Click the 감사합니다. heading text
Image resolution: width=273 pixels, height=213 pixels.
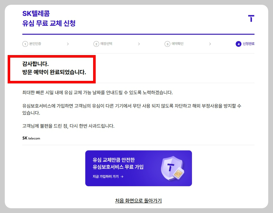point(35,64)
